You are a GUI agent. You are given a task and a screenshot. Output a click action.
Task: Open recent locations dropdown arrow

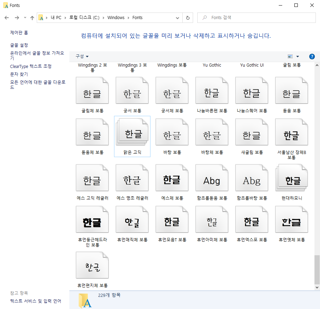(x=25, y=18)
